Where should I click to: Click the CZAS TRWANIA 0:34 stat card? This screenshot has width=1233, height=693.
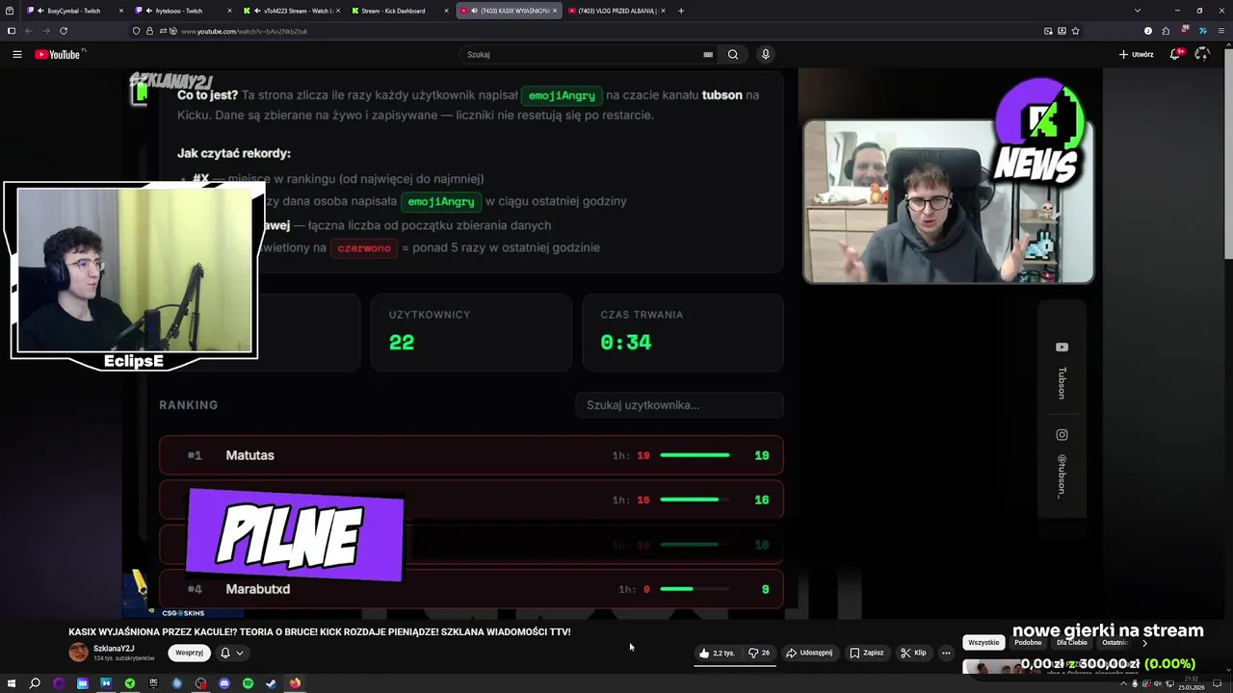pyautogui.click(x=683, y=332)
